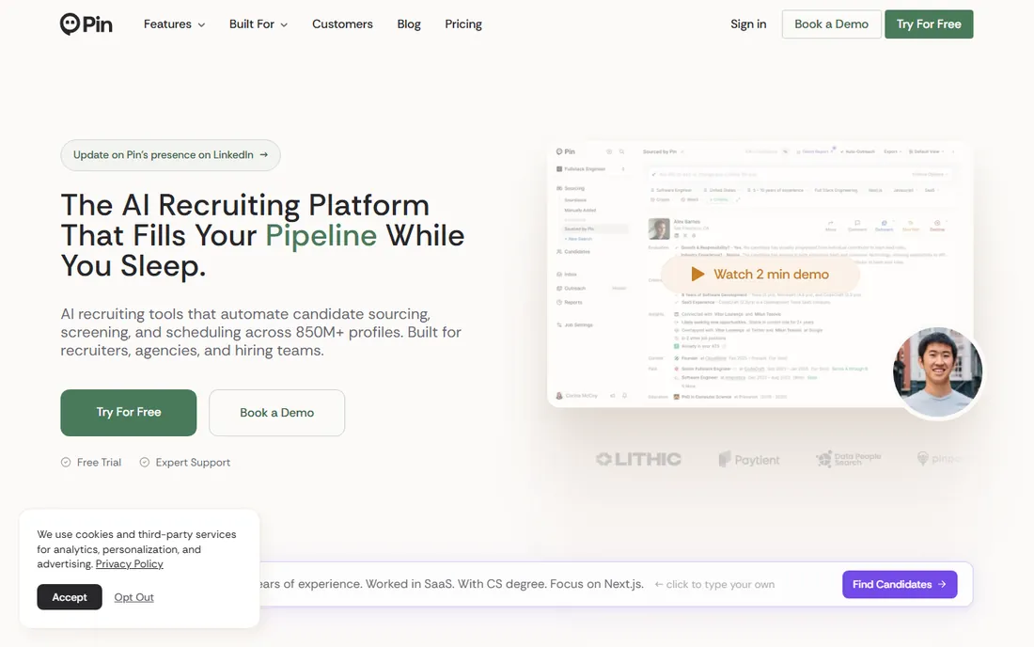Screen dimensions: 1034x647
Task: Click the "Free Trial" text
Action: pyautogui.click(x=99, y=463)
